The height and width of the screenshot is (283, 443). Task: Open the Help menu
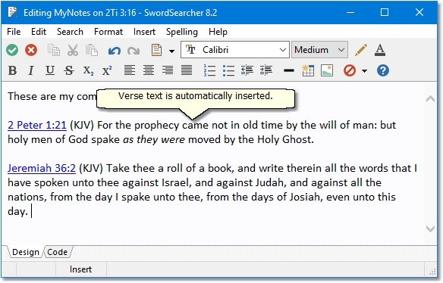[x=218, y=32]
